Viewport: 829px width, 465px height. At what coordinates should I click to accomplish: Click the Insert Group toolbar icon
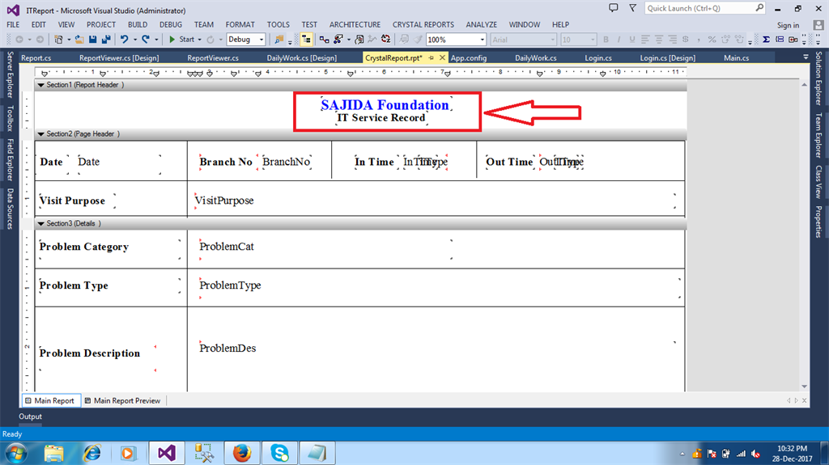780,39
